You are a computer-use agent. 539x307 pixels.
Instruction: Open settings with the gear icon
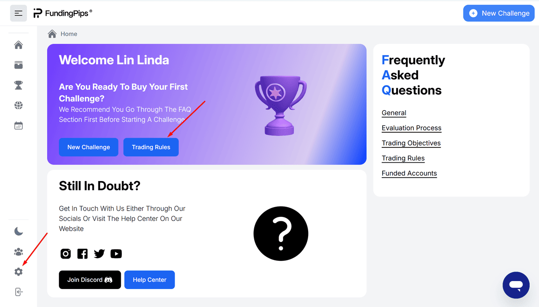(x=18, y=272)
